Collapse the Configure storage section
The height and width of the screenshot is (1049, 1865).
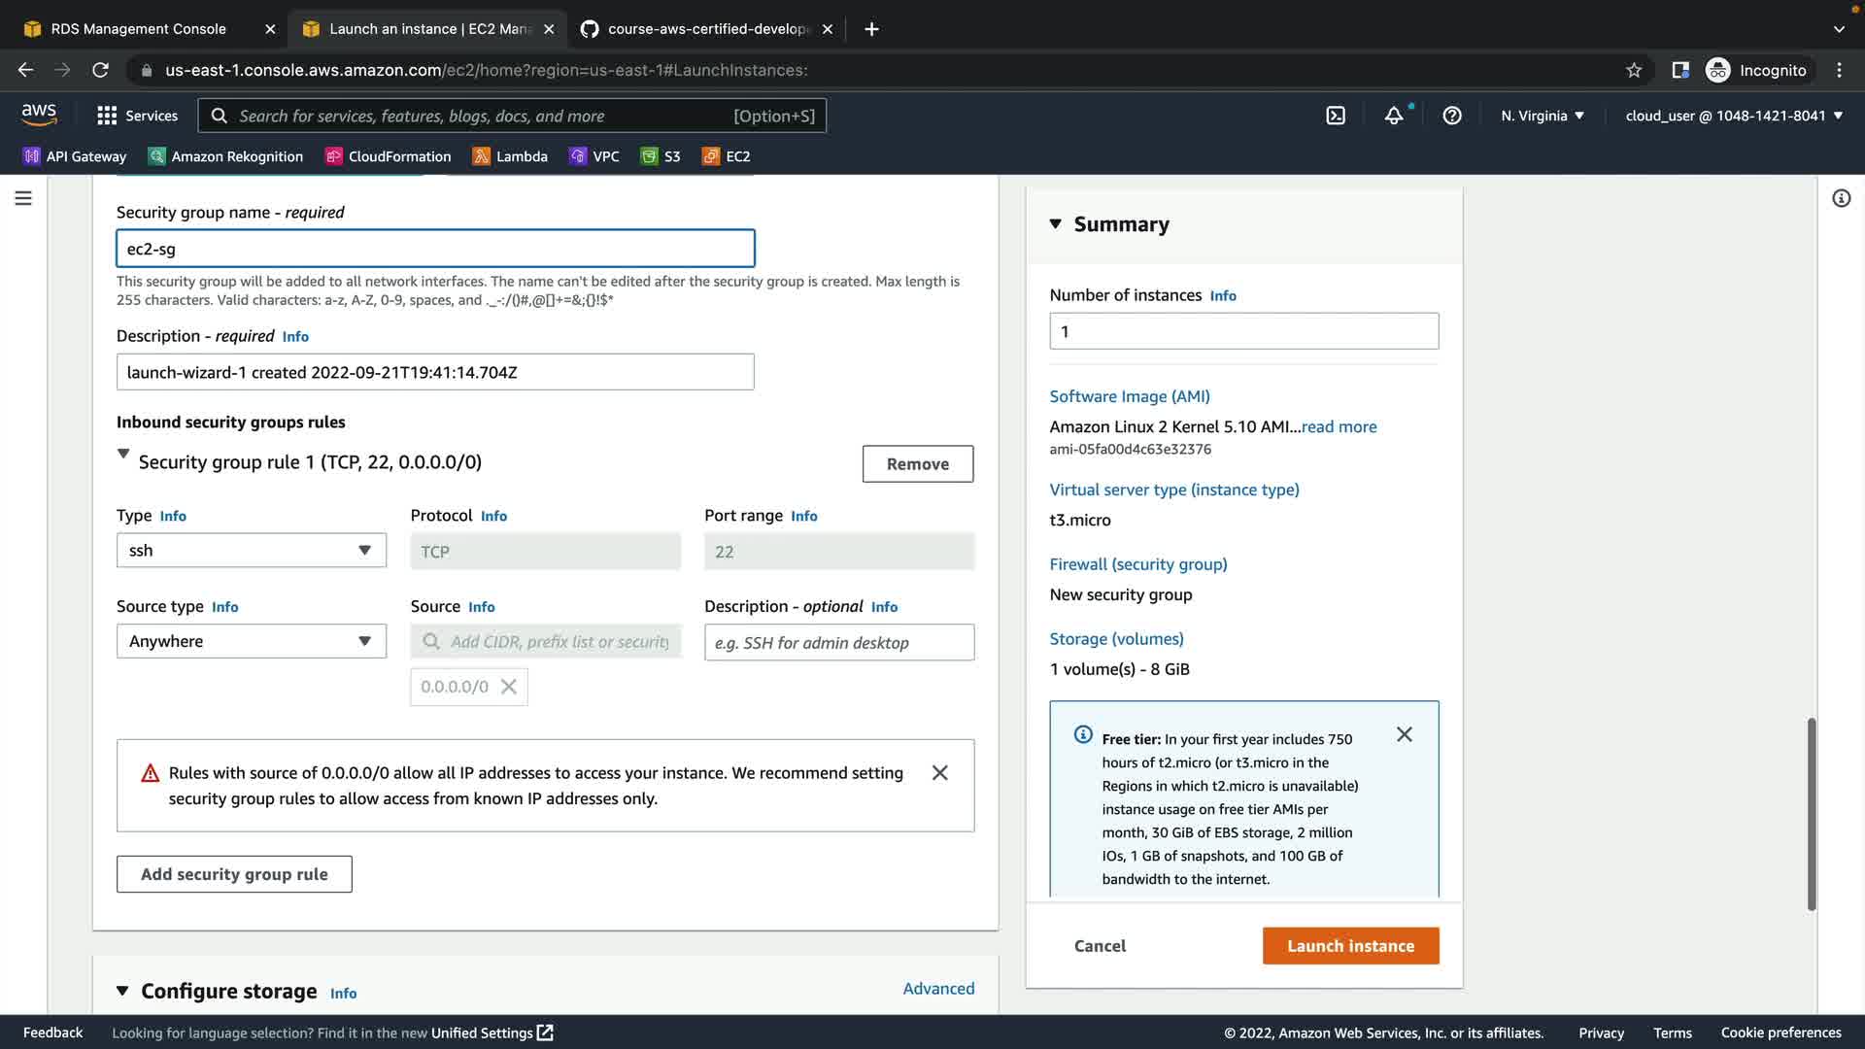point(122,991)
